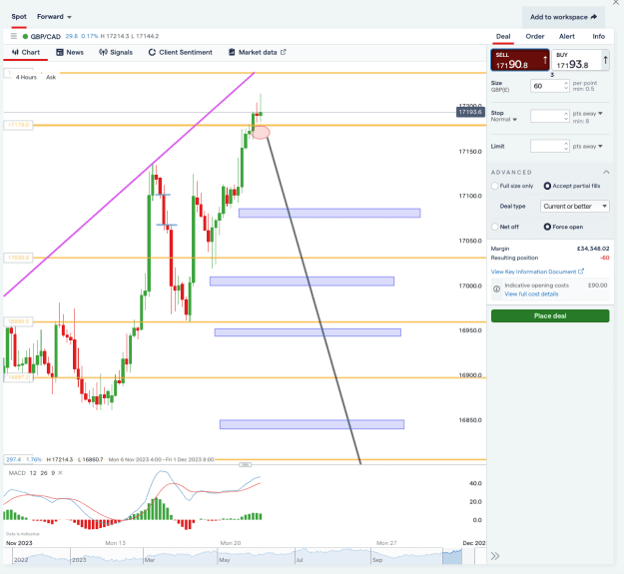This screenshot has height=574, width=624.
Task: Open Market data external link
Action: [257, 53]
